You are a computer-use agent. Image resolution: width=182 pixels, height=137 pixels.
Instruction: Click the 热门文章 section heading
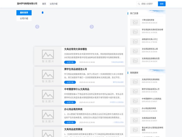click(x=134, y=13)
